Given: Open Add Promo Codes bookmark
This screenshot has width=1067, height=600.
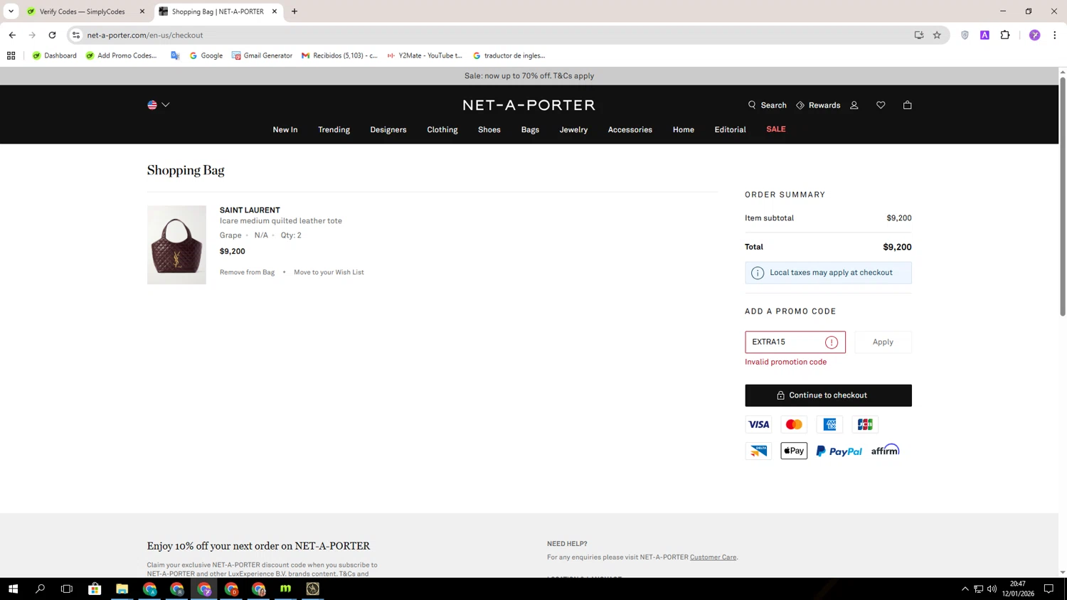Looking at the screenshot, I should pyautogui.click(x=121, y=55).
